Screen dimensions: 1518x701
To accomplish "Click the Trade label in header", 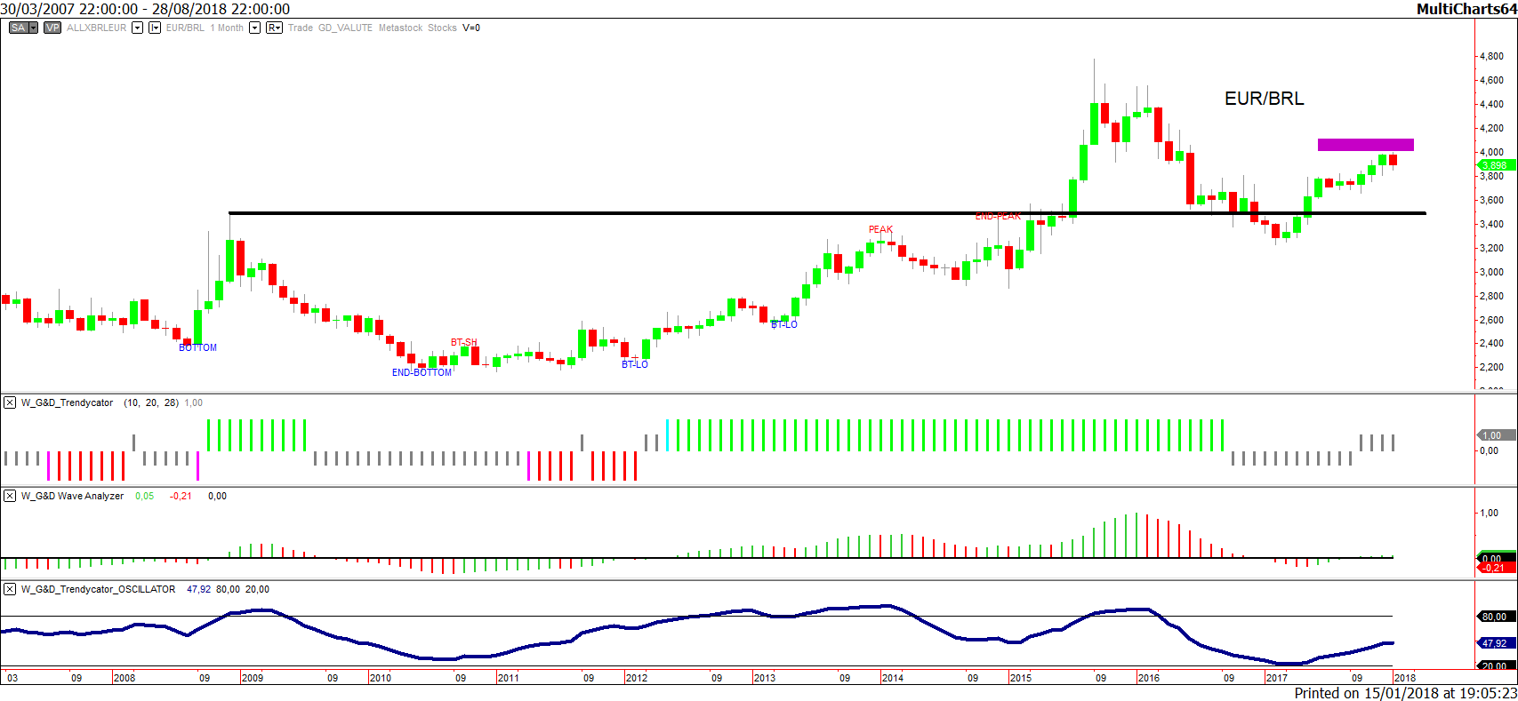I will tap(301, 28).
